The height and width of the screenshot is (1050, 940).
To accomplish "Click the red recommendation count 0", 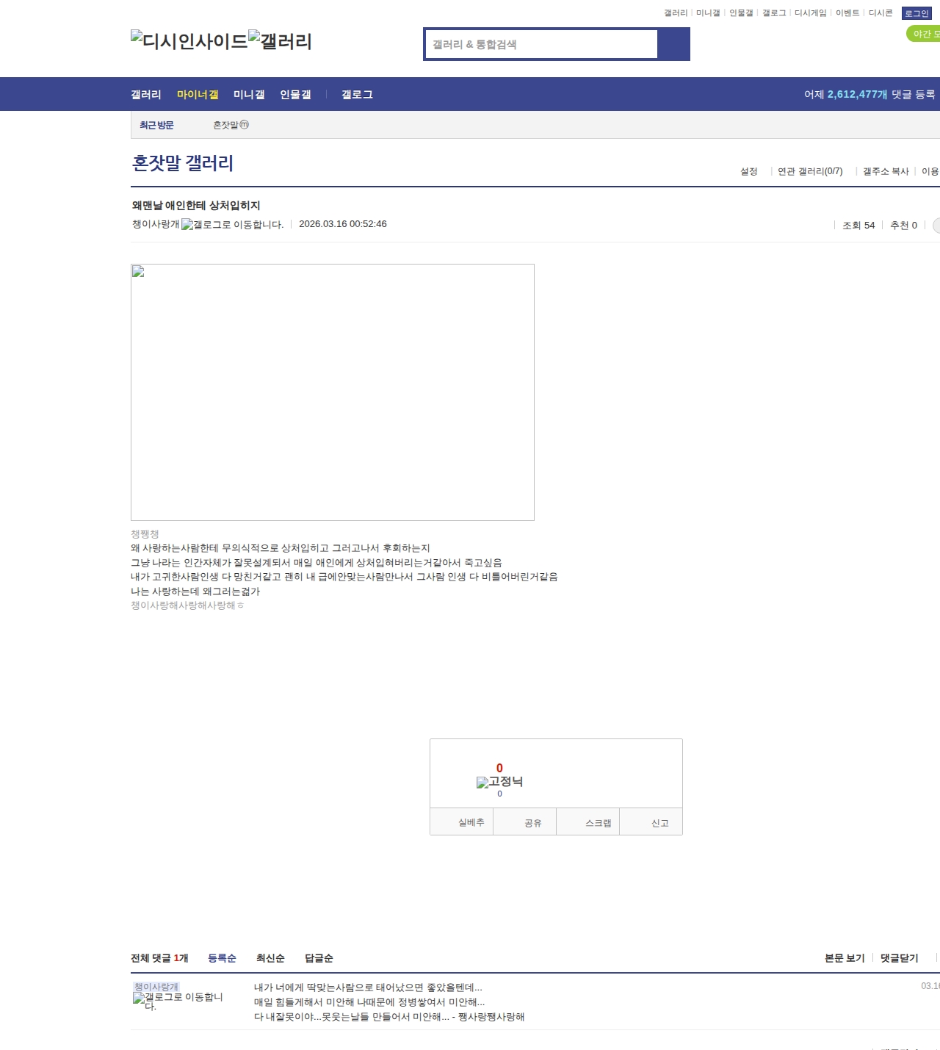I will [499, 768].
